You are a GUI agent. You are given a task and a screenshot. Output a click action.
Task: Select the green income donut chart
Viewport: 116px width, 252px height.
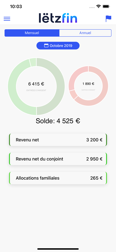tap(36, 86)
